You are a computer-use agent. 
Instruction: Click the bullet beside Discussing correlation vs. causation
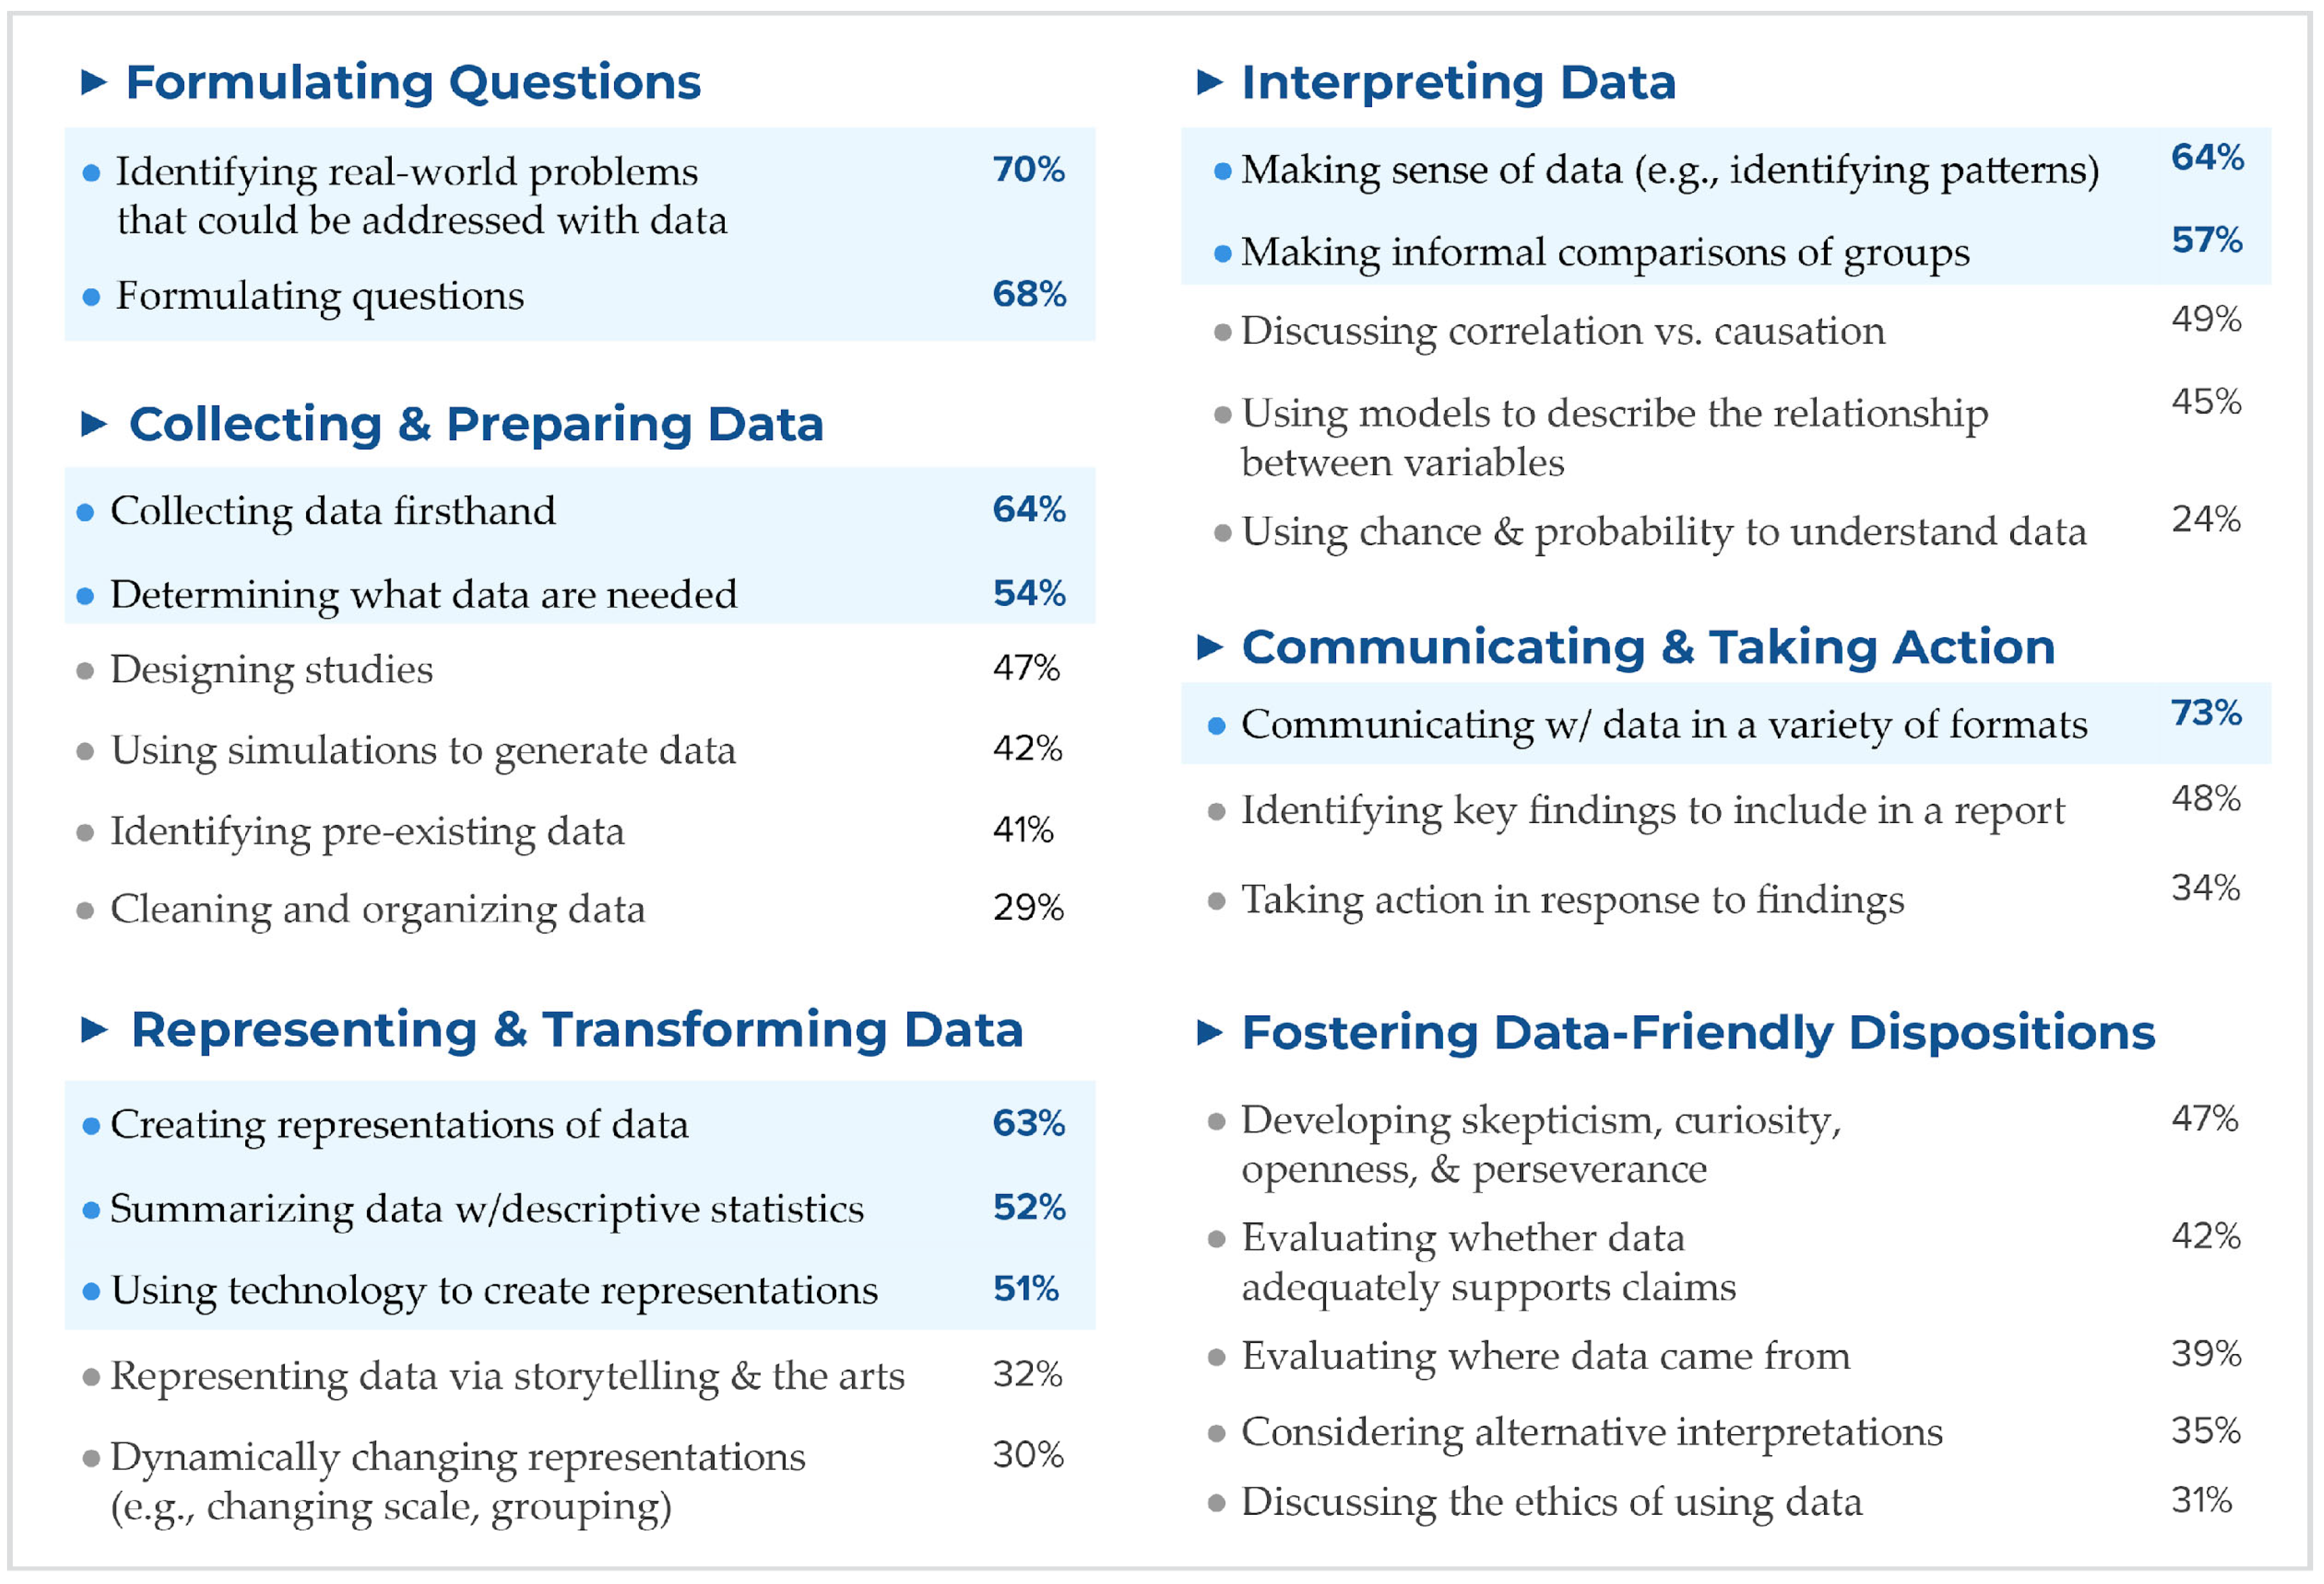[x=1222, y=332]
